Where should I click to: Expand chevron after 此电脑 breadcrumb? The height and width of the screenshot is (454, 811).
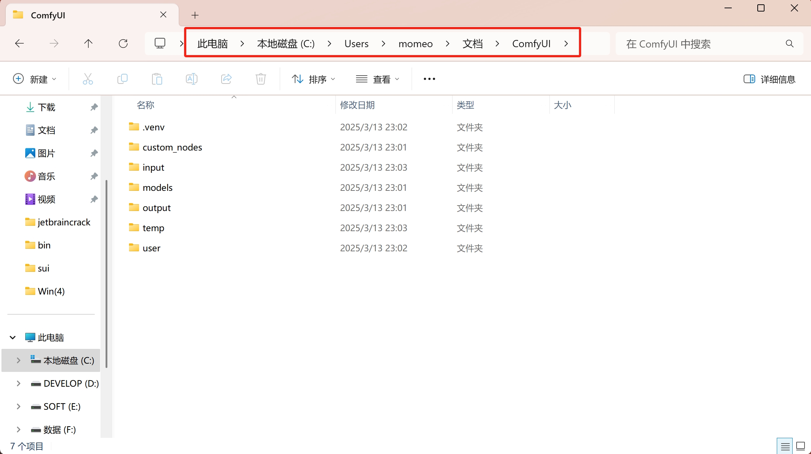(x=242, y=44)
